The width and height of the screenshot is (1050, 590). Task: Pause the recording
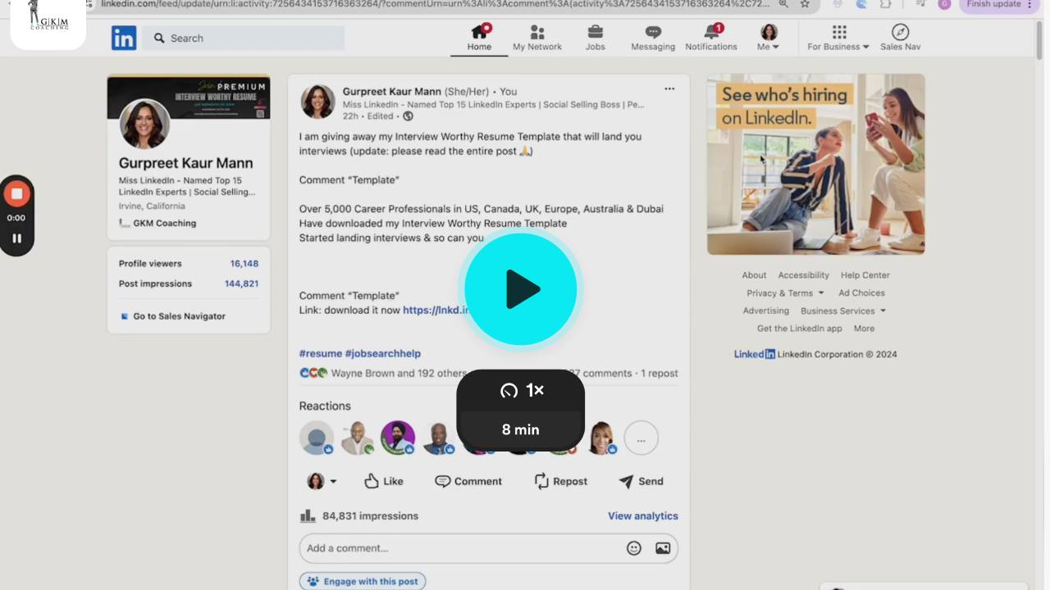pos(16,238)
